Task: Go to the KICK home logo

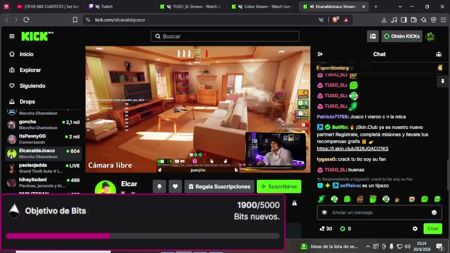Action: pyautogui.click(x=37, y=36)
